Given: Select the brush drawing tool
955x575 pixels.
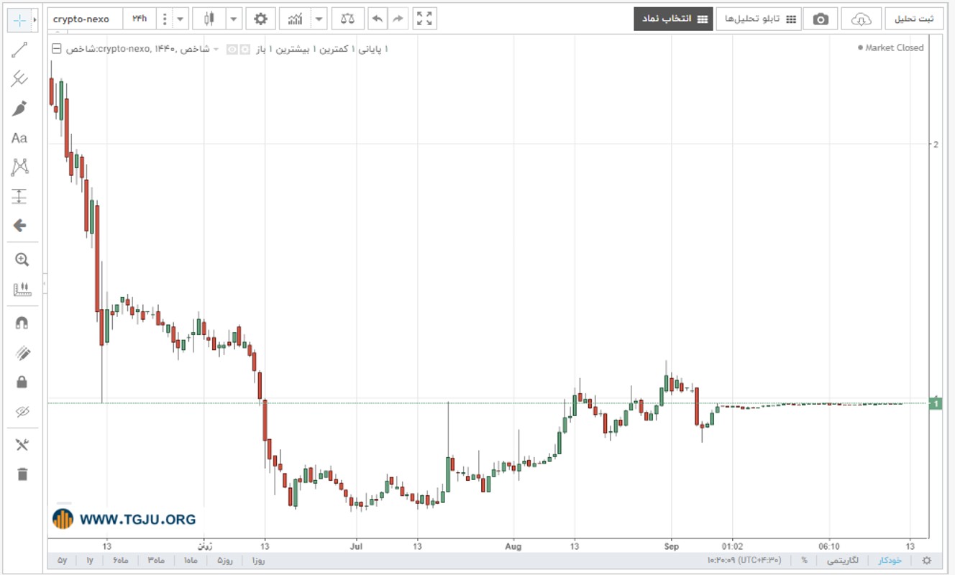Looking at the screenshot, I should click(19, 109).
